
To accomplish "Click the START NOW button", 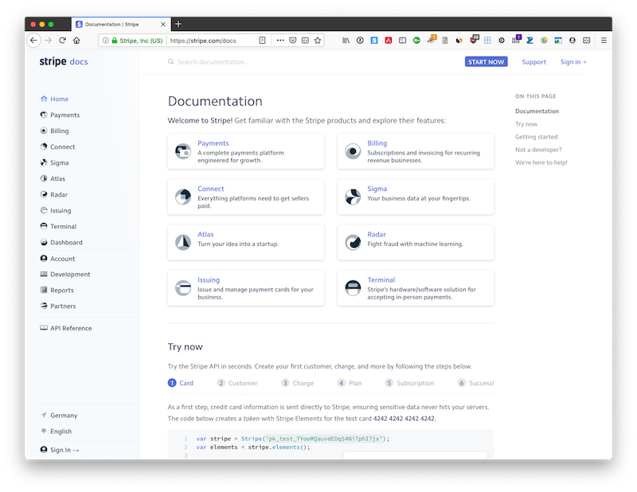I will (x=486, y=62).
